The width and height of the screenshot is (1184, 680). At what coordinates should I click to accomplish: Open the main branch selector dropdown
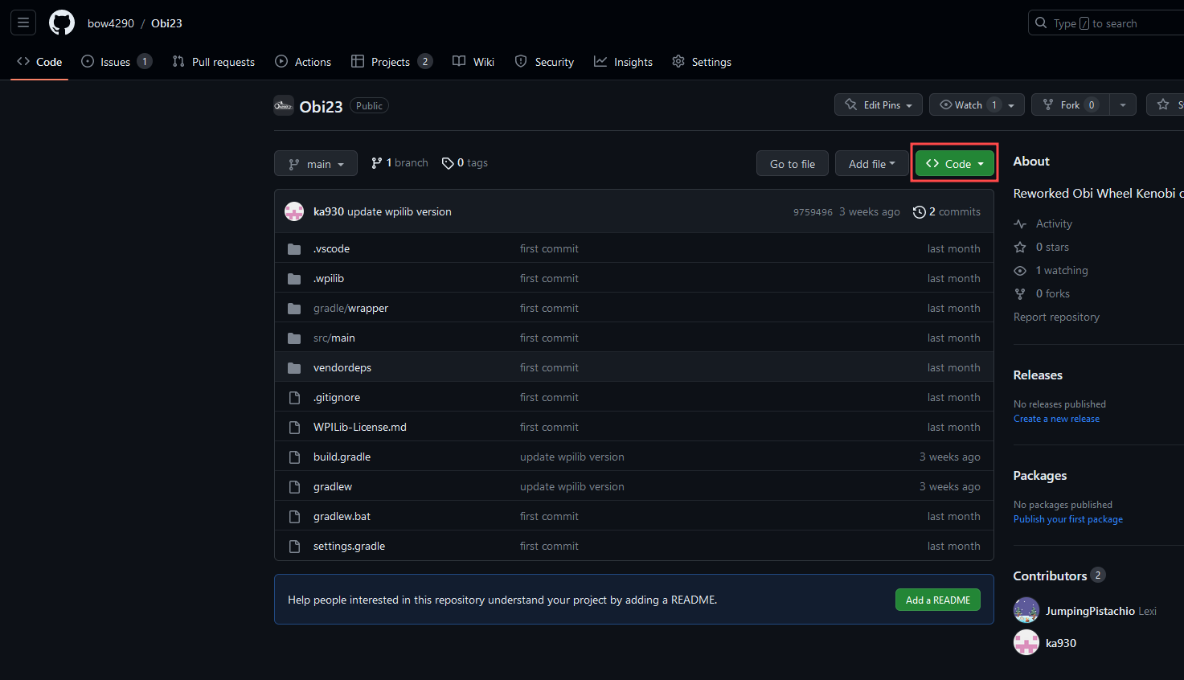pyautogui.click(x=316, y=164)
